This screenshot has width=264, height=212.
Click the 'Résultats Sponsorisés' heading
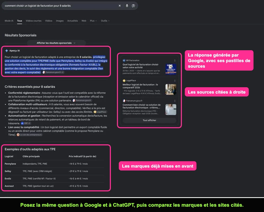(x=21, y=35)
